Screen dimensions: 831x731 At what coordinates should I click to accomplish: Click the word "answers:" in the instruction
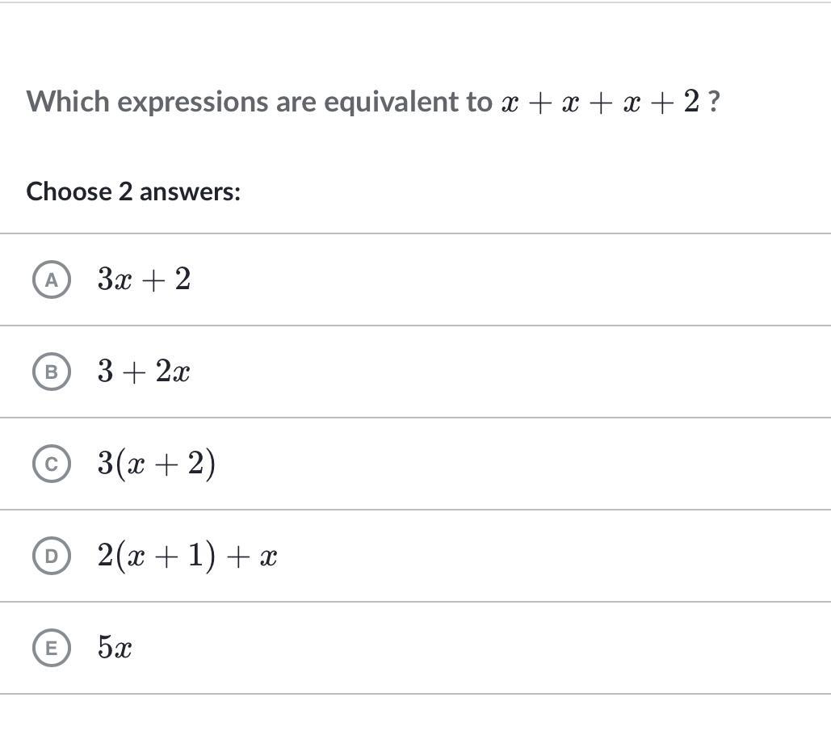click(190, 191)
